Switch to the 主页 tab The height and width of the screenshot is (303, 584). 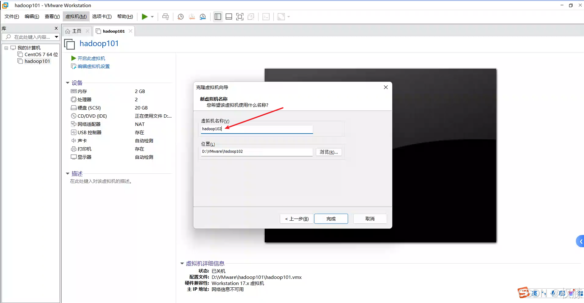click(x=74, y=31)
